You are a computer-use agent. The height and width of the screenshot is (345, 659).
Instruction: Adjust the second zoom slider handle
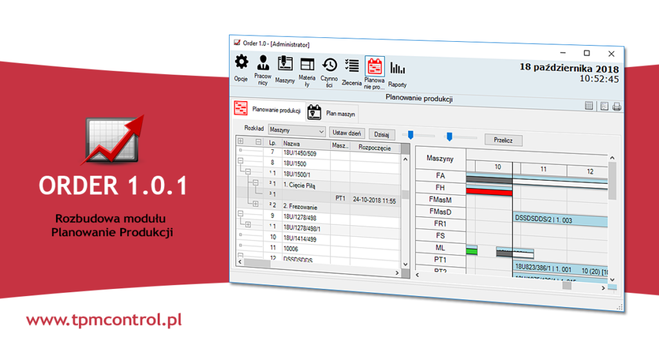(x=449, y=136)
